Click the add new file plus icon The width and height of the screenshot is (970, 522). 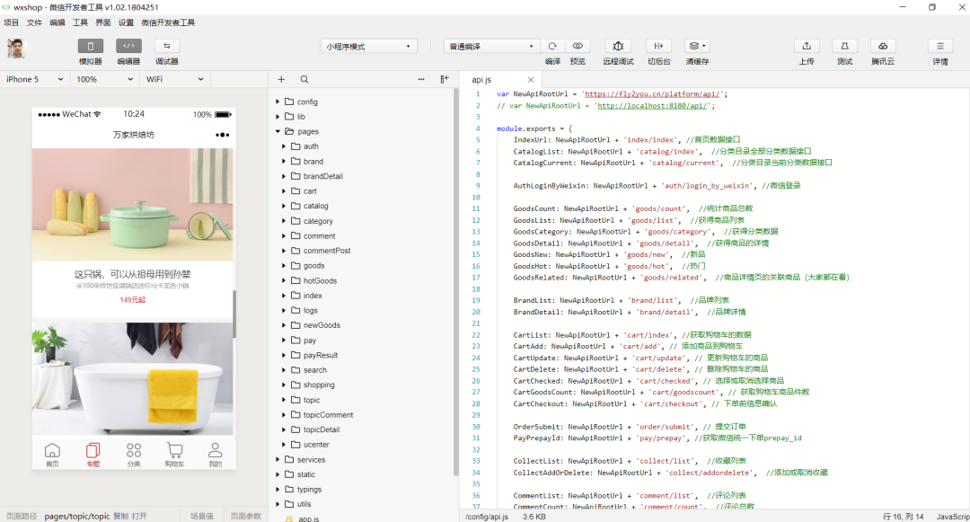click(x=281, y=79)
